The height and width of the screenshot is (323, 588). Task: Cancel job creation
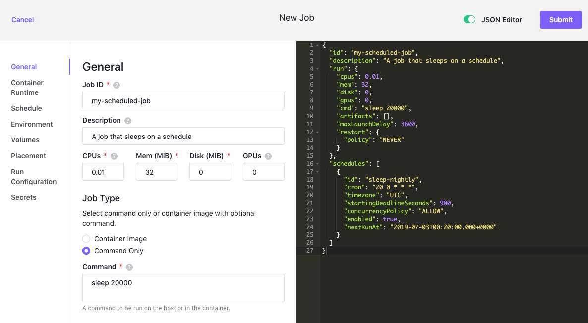22,20
